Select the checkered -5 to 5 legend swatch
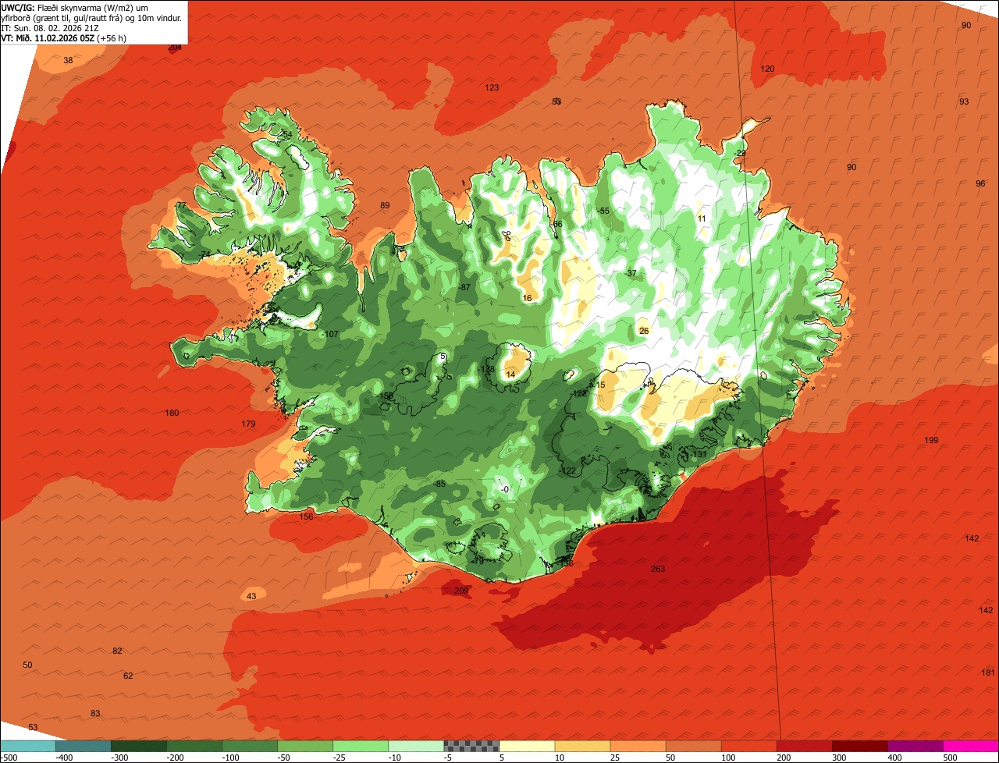999x763 pixels. [x=471, y=746]
